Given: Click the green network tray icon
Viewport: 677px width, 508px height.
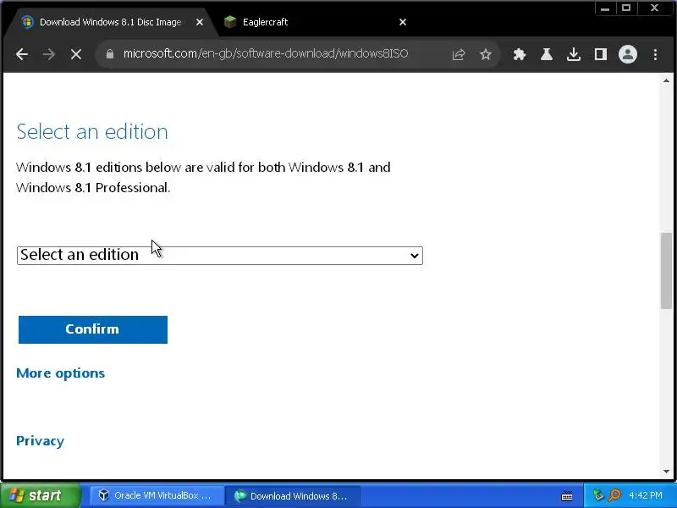Looking at the screenshot, I should coord(598,495).
